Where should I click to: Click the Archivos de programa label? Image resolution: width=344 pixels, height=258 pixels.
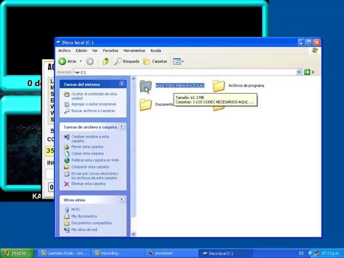tap(246, 86)
